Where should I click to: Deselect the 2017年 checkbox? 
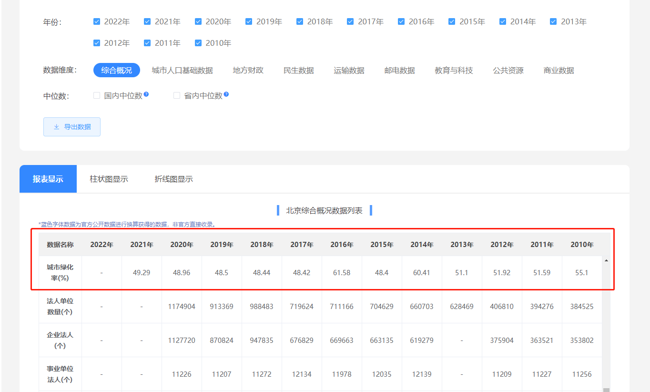(x=350, y=21)
